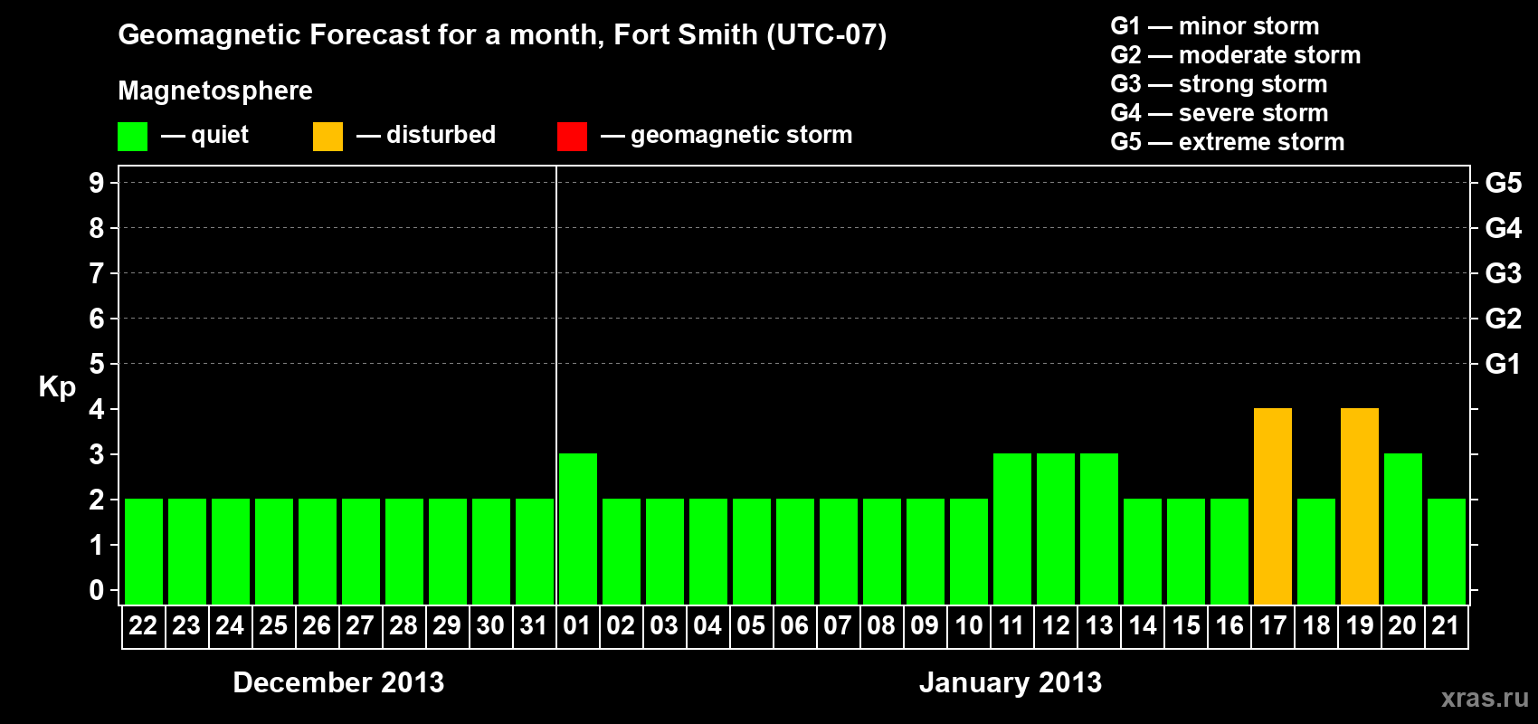Click the 'G1 — minor storm' legend text

[x=1215, y=26]
